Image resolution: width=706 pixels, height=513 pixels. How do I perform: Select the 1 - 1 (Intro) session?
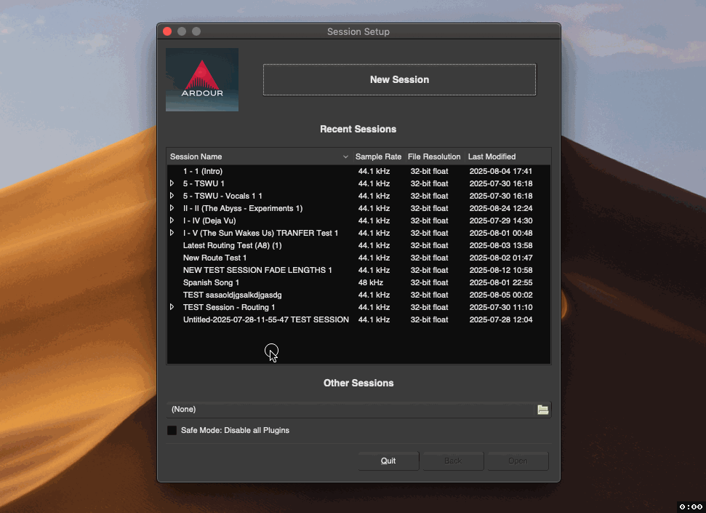coord(203,171)
